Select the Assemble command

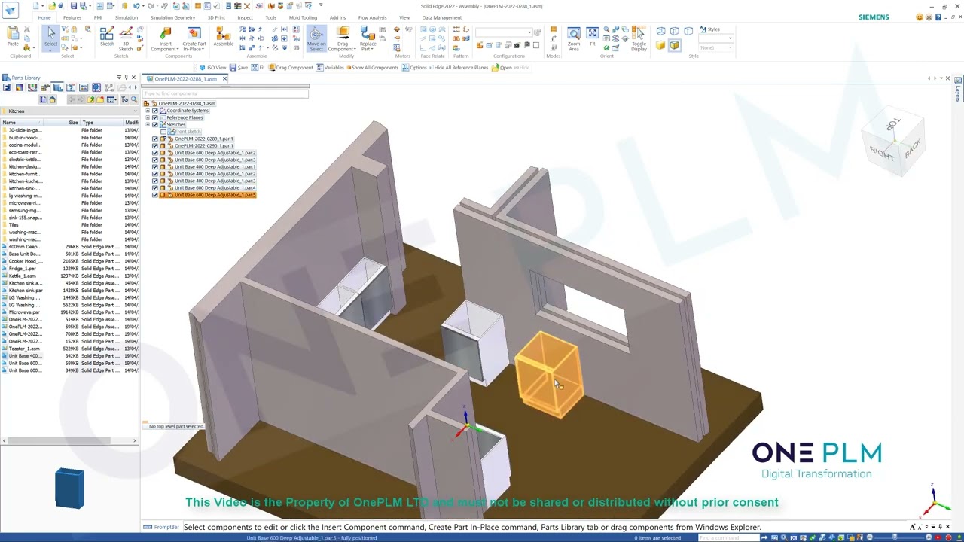point(223,37)
